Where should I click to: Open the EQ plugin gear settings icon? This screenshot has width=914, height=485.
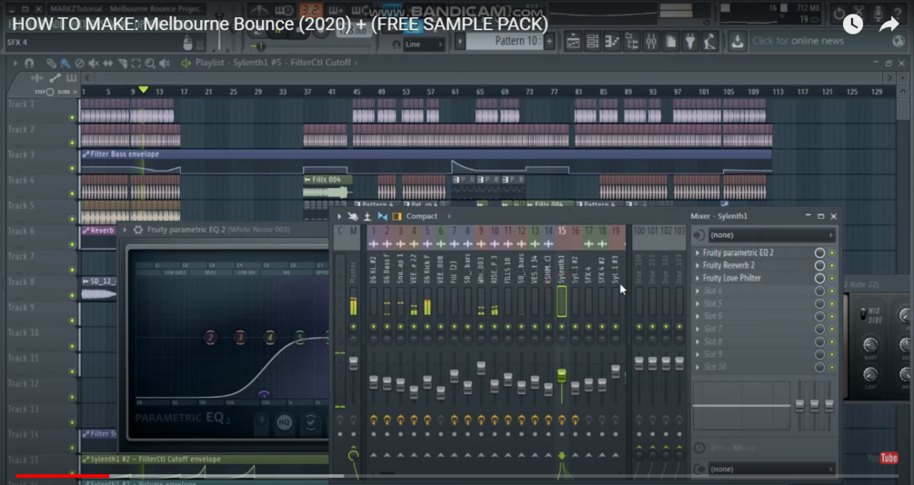pos(138,230)
